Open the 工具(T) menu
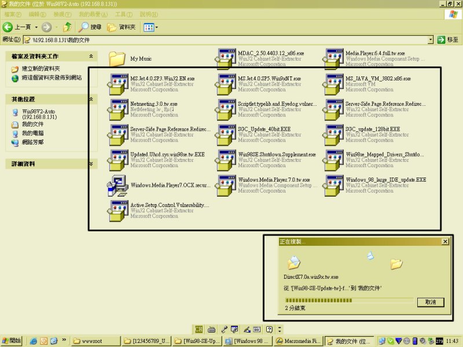The image size is (463, 347). coord(124,14)
